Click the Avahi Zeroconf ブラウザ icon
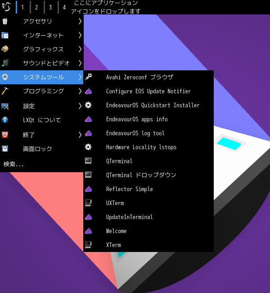Screen dimensions: 270x293 coord(88,77)
